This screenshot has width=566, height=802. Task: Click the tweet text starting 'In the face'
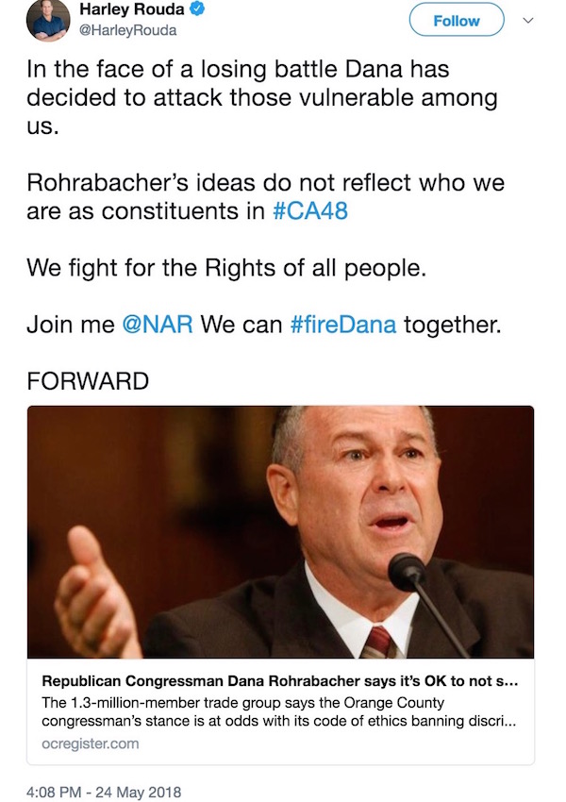pos(262,98)
